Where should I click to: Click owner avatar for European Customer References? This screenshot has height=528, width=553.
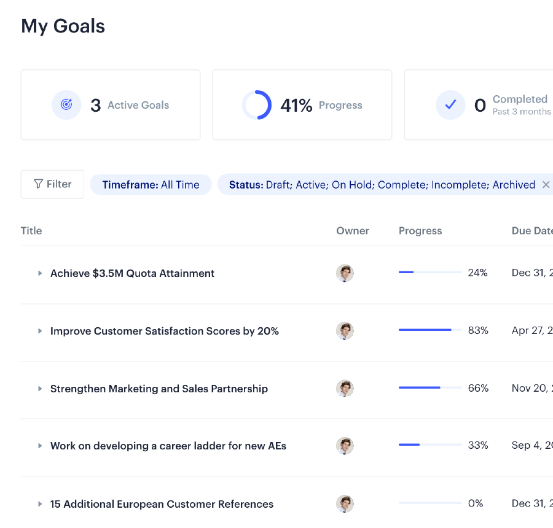point(345,503)
